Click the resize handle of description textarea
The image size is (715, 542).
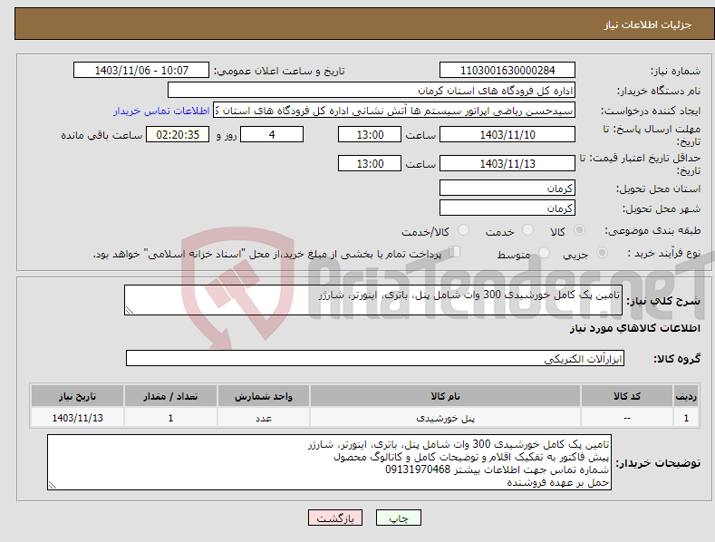coord(130,310)
